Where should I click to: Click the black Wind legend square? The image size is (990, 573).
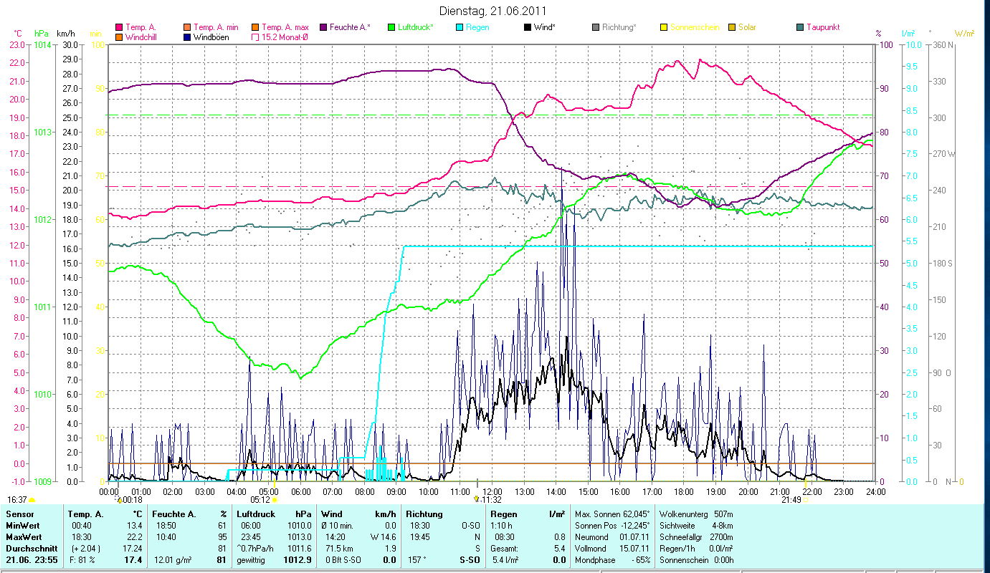[x=528, y=27]
